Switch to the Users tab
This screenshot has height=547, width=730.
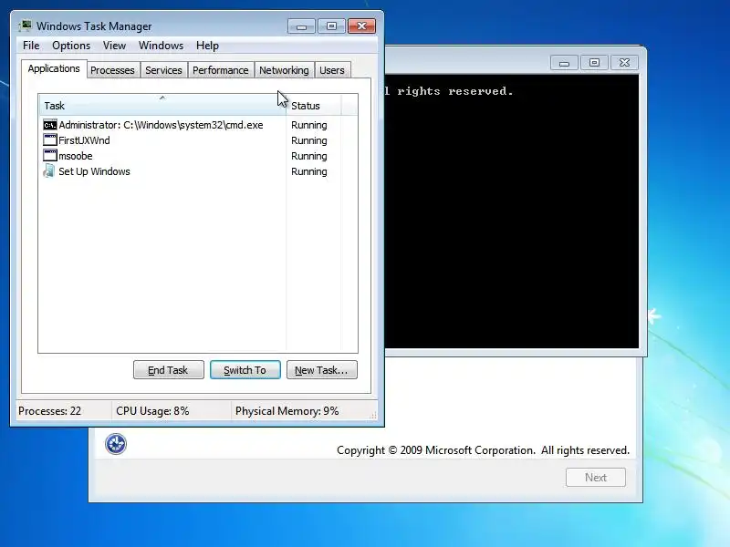332,70
